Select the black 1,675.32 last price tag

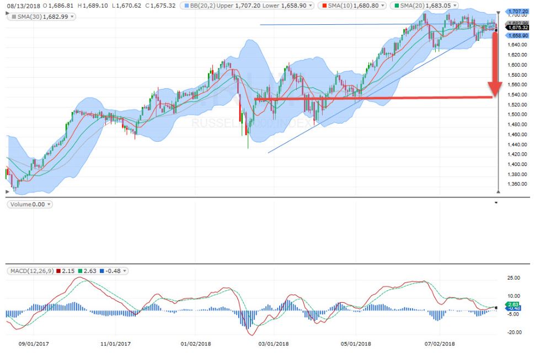(x=517, y=28)
